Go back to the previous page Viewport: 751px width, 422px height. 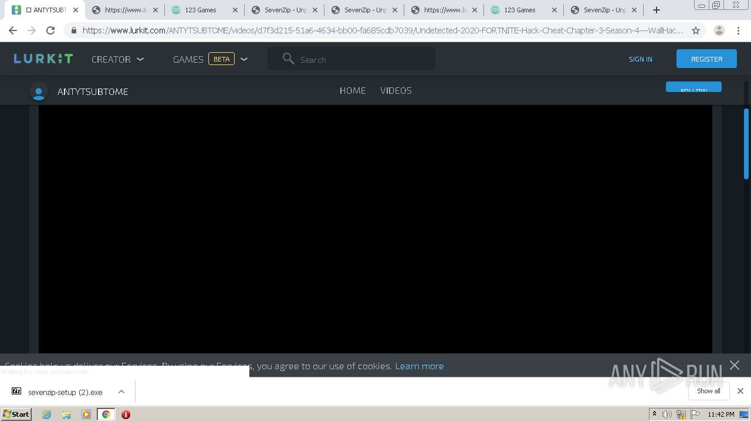[13, 30]
